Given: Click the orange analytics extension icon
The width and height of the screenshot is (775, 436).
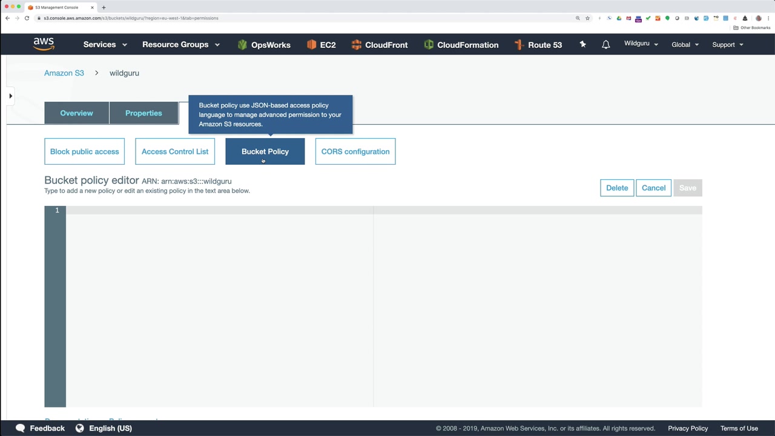Looking at the screenshot, I should (658, 18).
